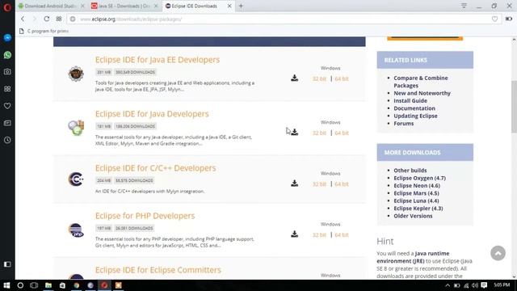Open Messenger in Opera sidebar

[x=7, y=38]
